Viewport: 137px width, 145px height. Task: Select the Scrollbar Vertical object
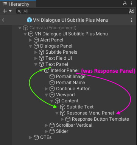pyautogui.click(x=74, y=125)
